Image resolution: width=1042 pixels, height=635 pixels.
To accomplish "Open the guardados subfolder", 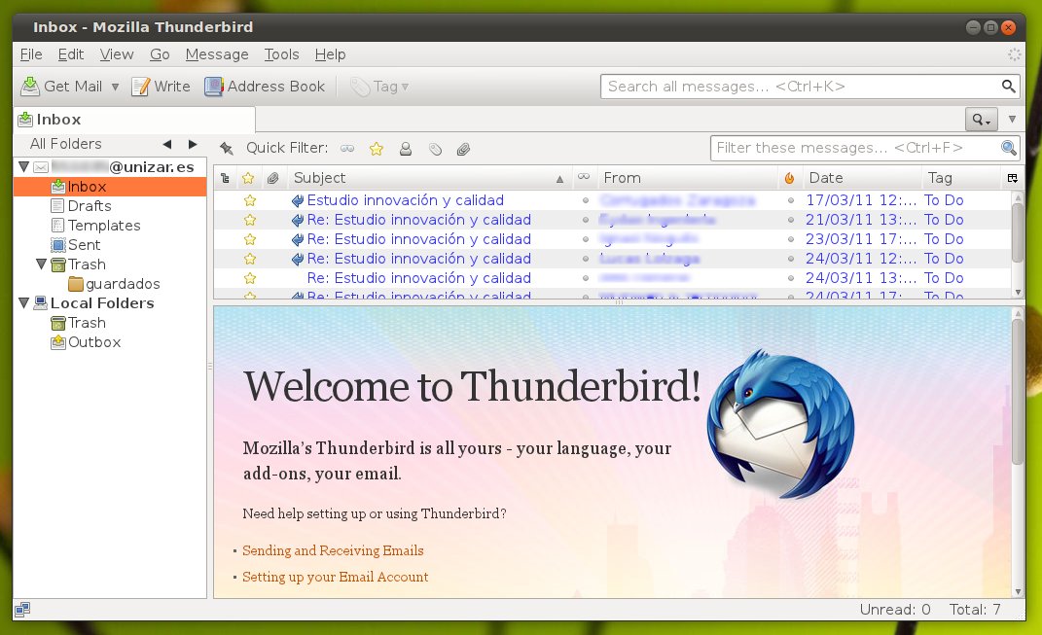I will click(x=114, y=284).
